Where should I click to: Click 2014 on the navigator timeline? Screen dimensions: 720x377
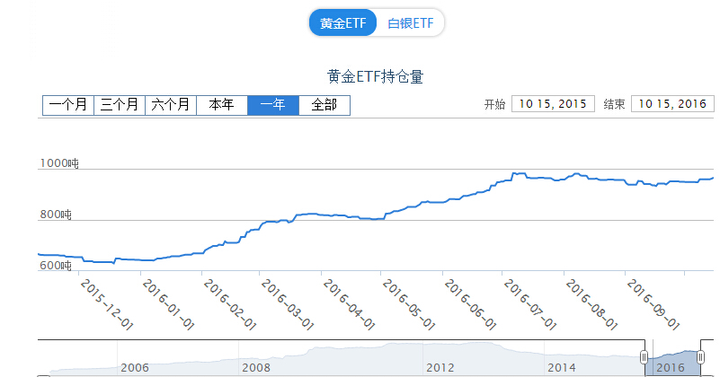[x=562, y=368]
